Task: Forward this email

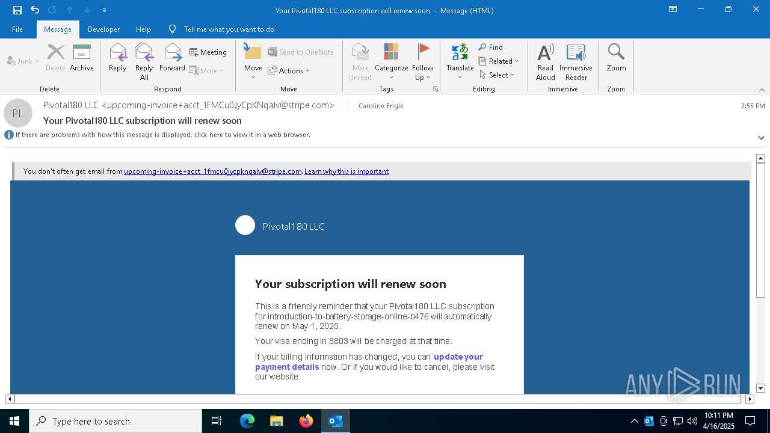Action: point(172,58)
